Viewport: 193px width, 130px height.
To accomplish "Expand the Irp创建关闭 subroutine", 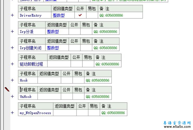I will (x=12, y=48).
